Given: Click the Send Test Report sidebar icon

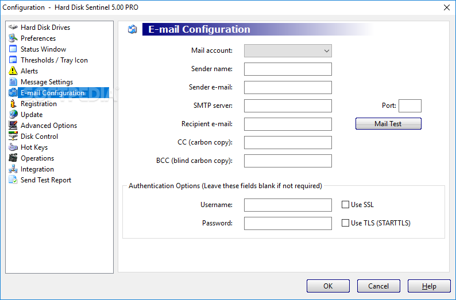Looking at the screenshot, I should (13, 180).
